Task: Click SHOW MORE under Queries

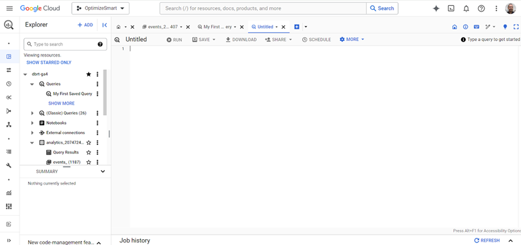Action: point(61,103)
